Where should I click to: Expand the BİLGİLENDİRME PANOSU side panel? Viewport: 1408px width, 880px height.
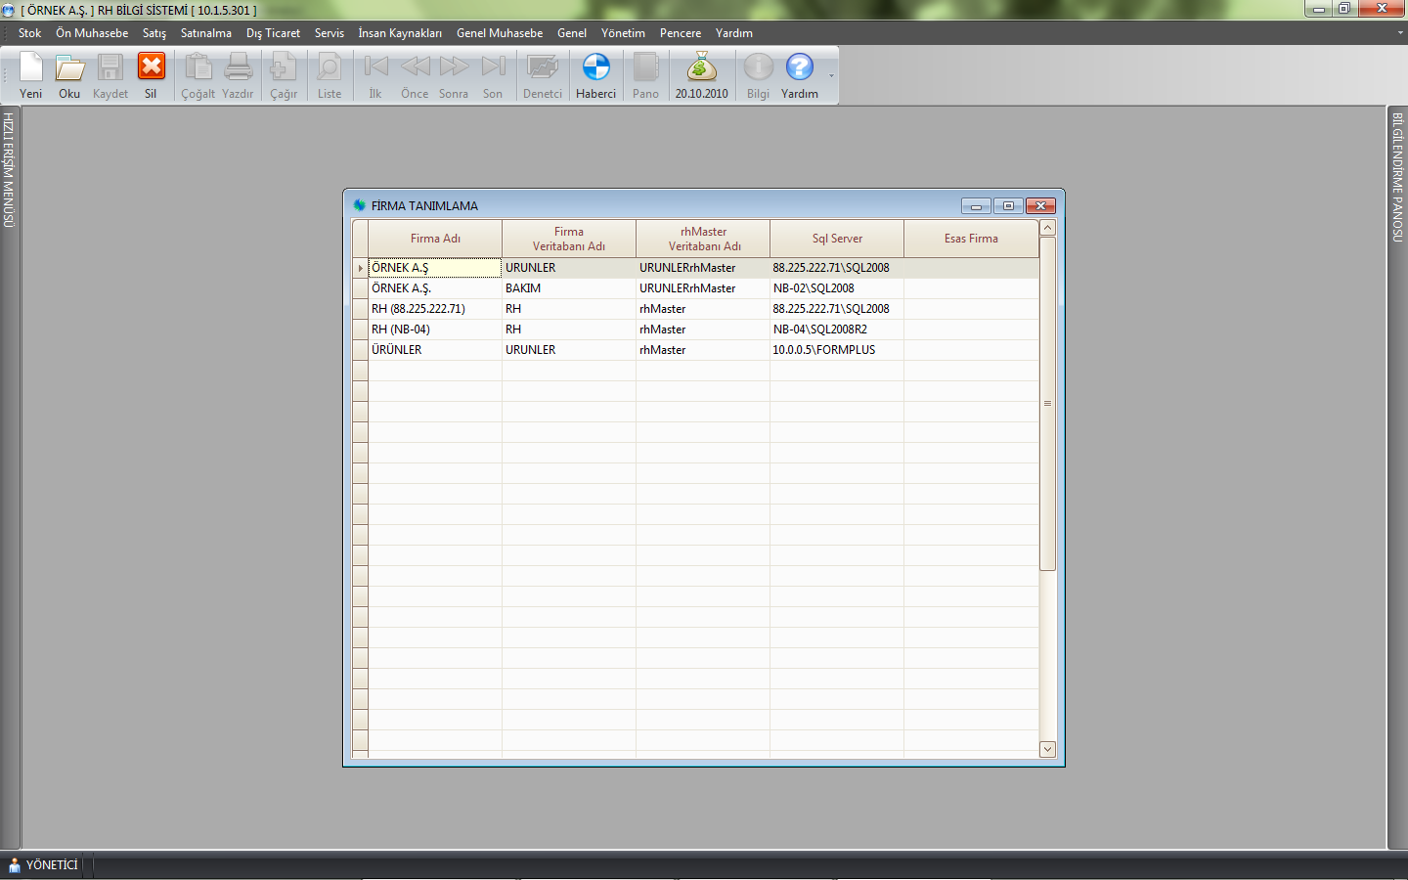click(x=1397, y=177)
